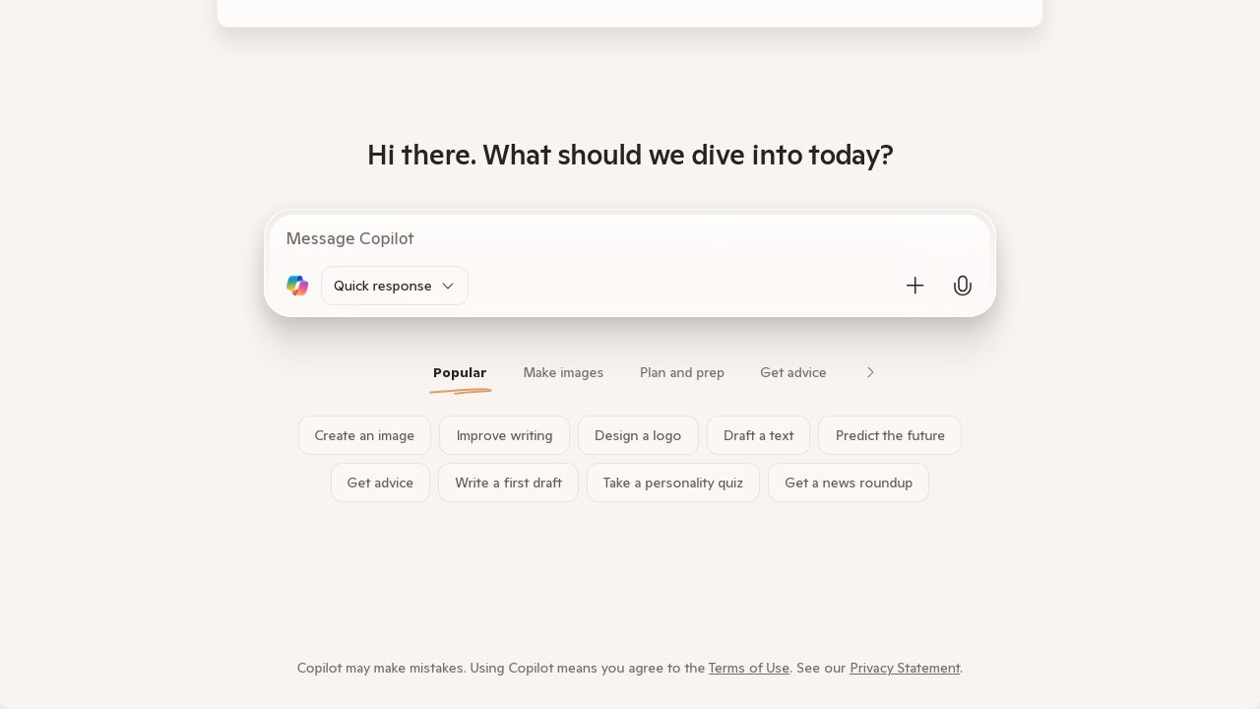The image size is (1260, 709).
Task: Expand the Quick response mode dropdown
Action: 394,286
